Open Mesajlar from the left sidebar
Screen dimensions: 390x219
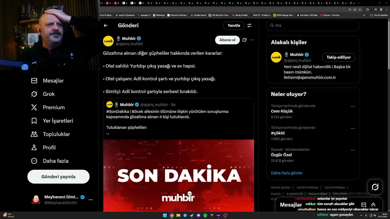47,81
